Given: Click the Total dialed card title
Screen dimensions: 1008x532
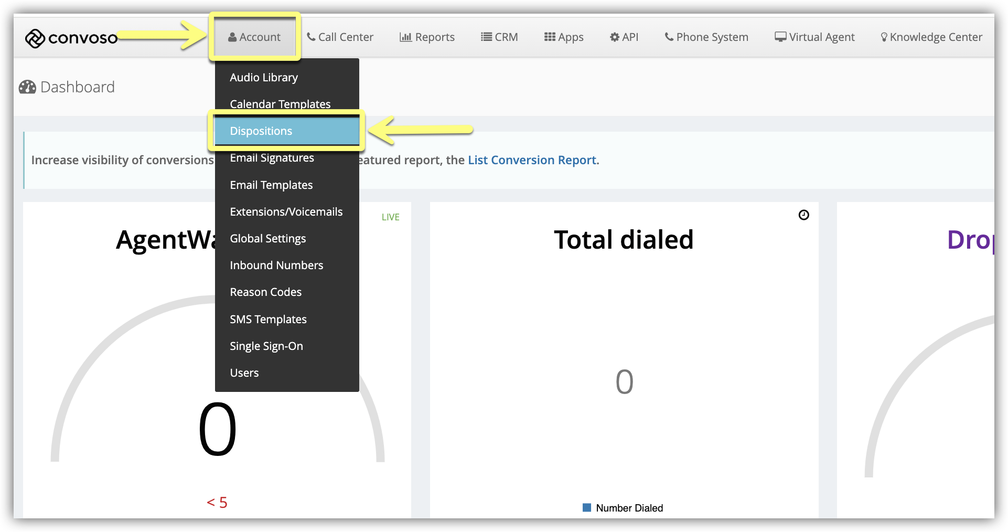Looking at the screenshot, I should [624, 240].
